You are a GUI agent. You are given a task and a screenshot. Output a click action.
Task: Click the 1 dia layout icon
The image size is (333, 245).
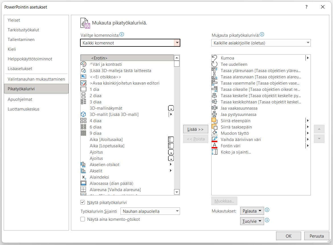[x=83, y=89]
